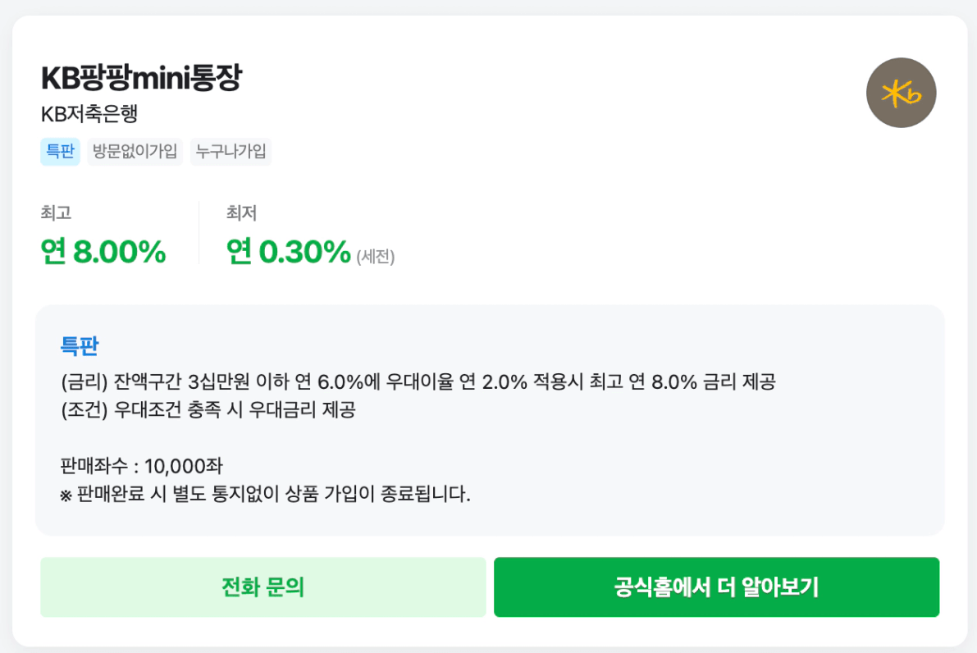Click the KB logo icon
This screenshot has width=977, height=653.
coord(901,93)
